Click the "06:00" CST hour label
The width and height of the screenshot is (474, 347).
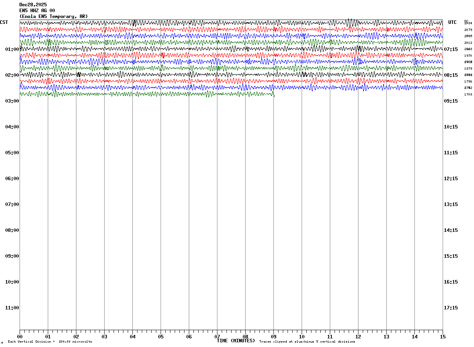coord(12,179)
